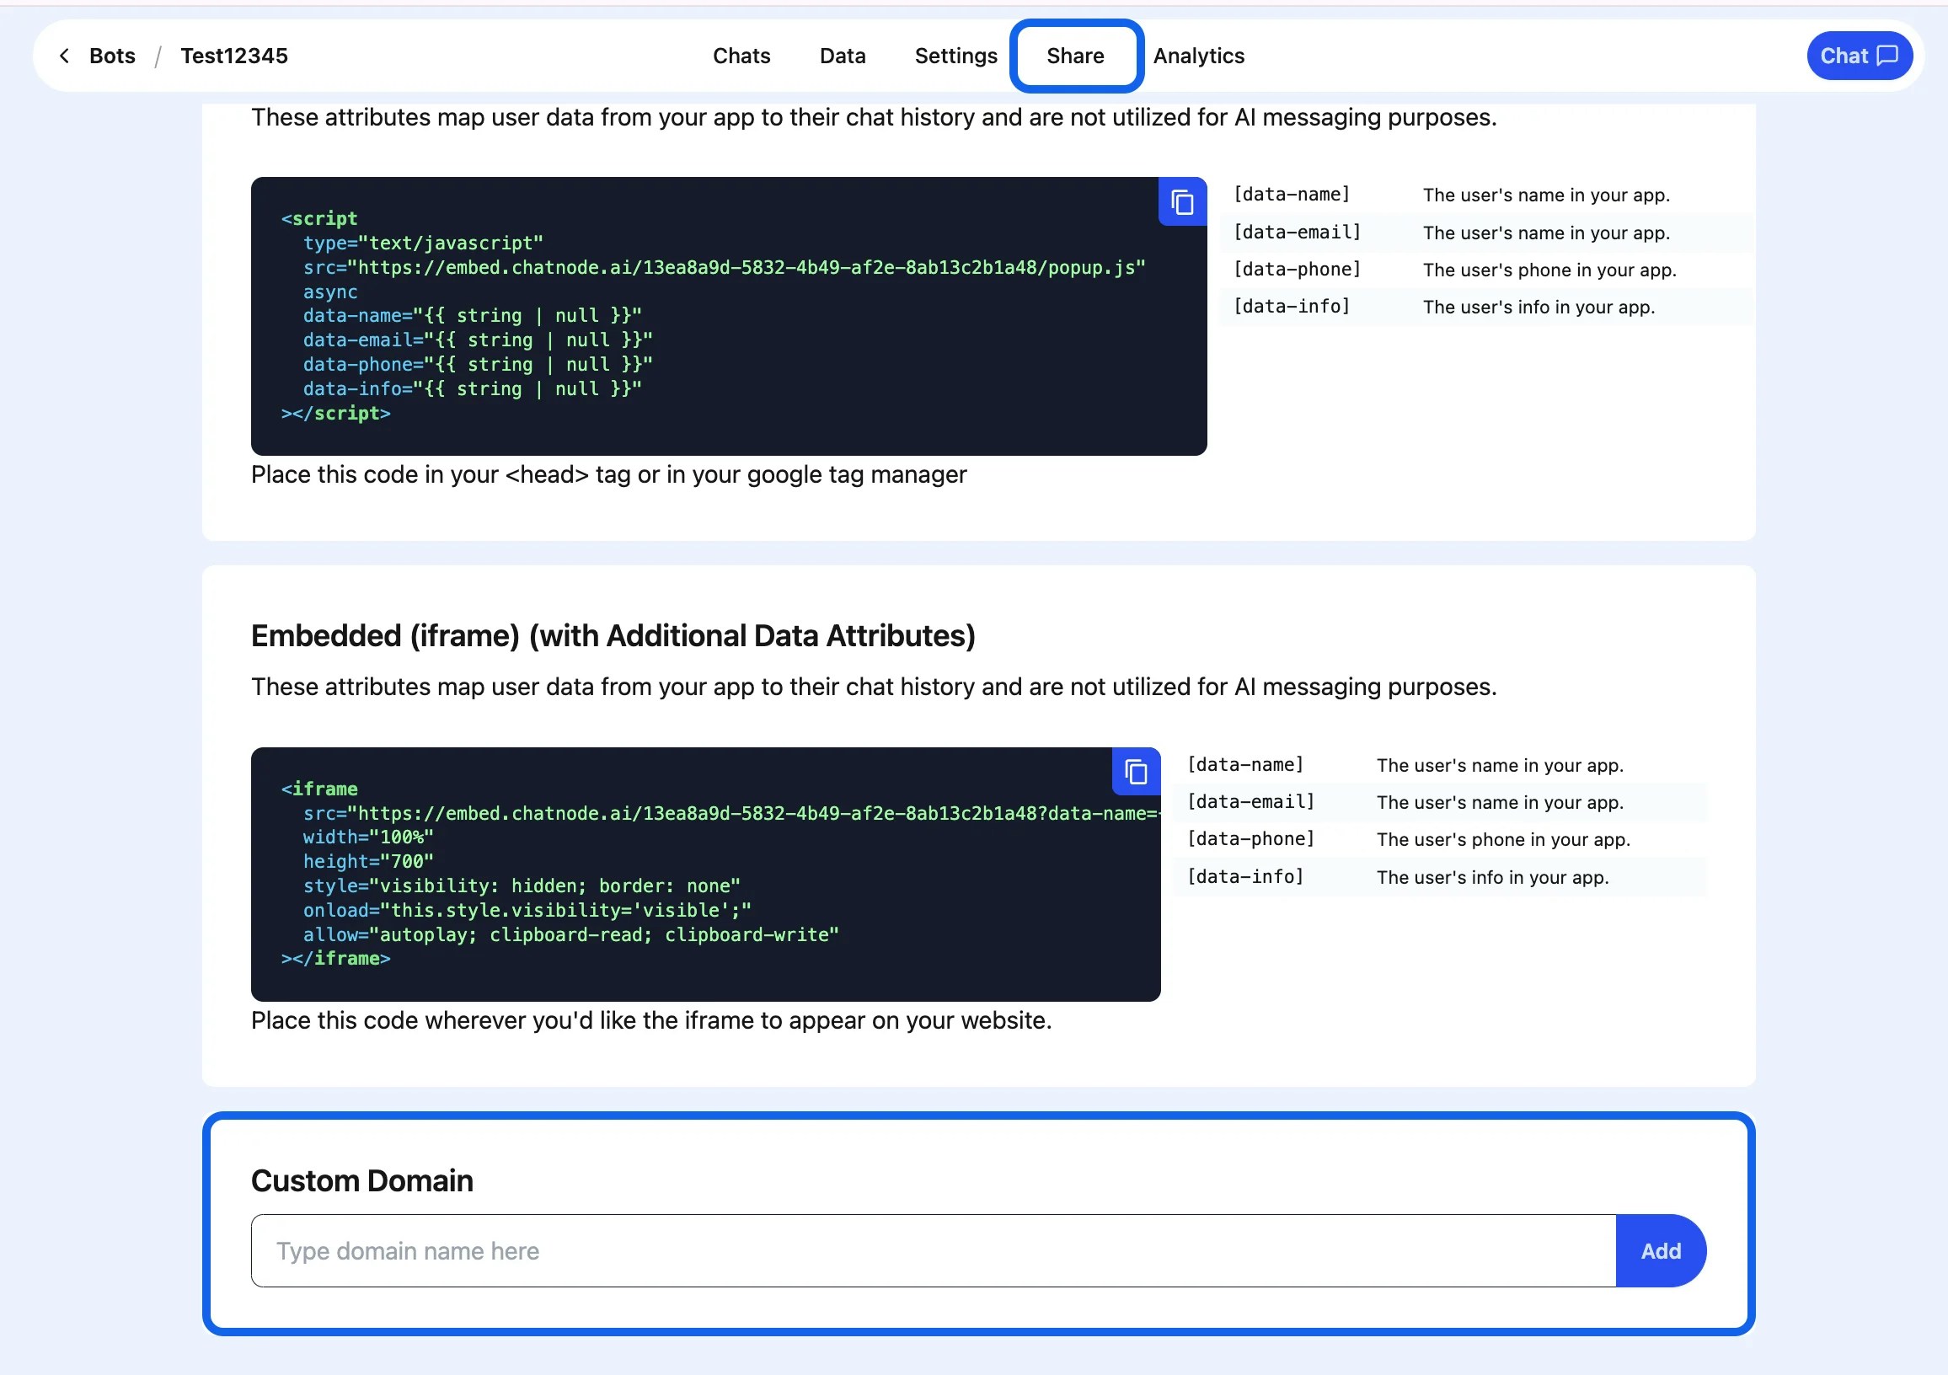Viewport: 1948px width, 1375px height.
Task: Copy the popup script code snippet
Action: [x=1182, y=202]
